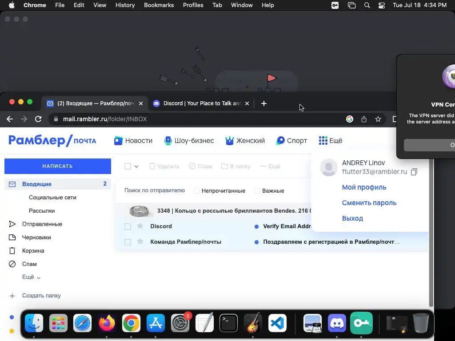Image resolution: width=455 pixels, height=341 pixels.
Task: Click the share page icon in address bar
Action: click(364, 119)
